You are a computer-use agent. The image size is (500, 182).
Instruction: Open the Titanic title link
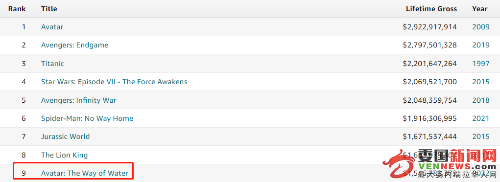(52, 64)
